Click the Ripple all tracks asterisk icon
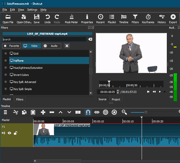Screen dimensions: 180x163 pyautogui.click(x=114, y=112)
